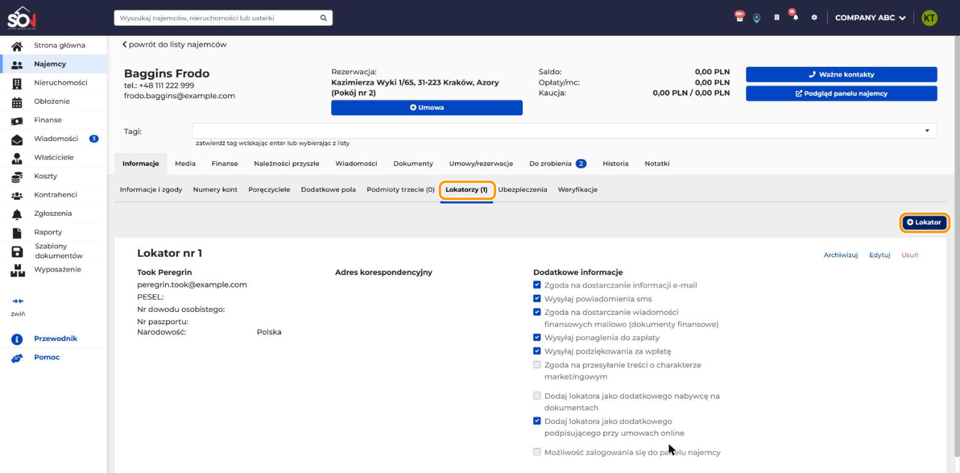Uncheck Zgoda na dostarczanie informacji e-mail
Screen dimensions: 960x473
(537, 285)
